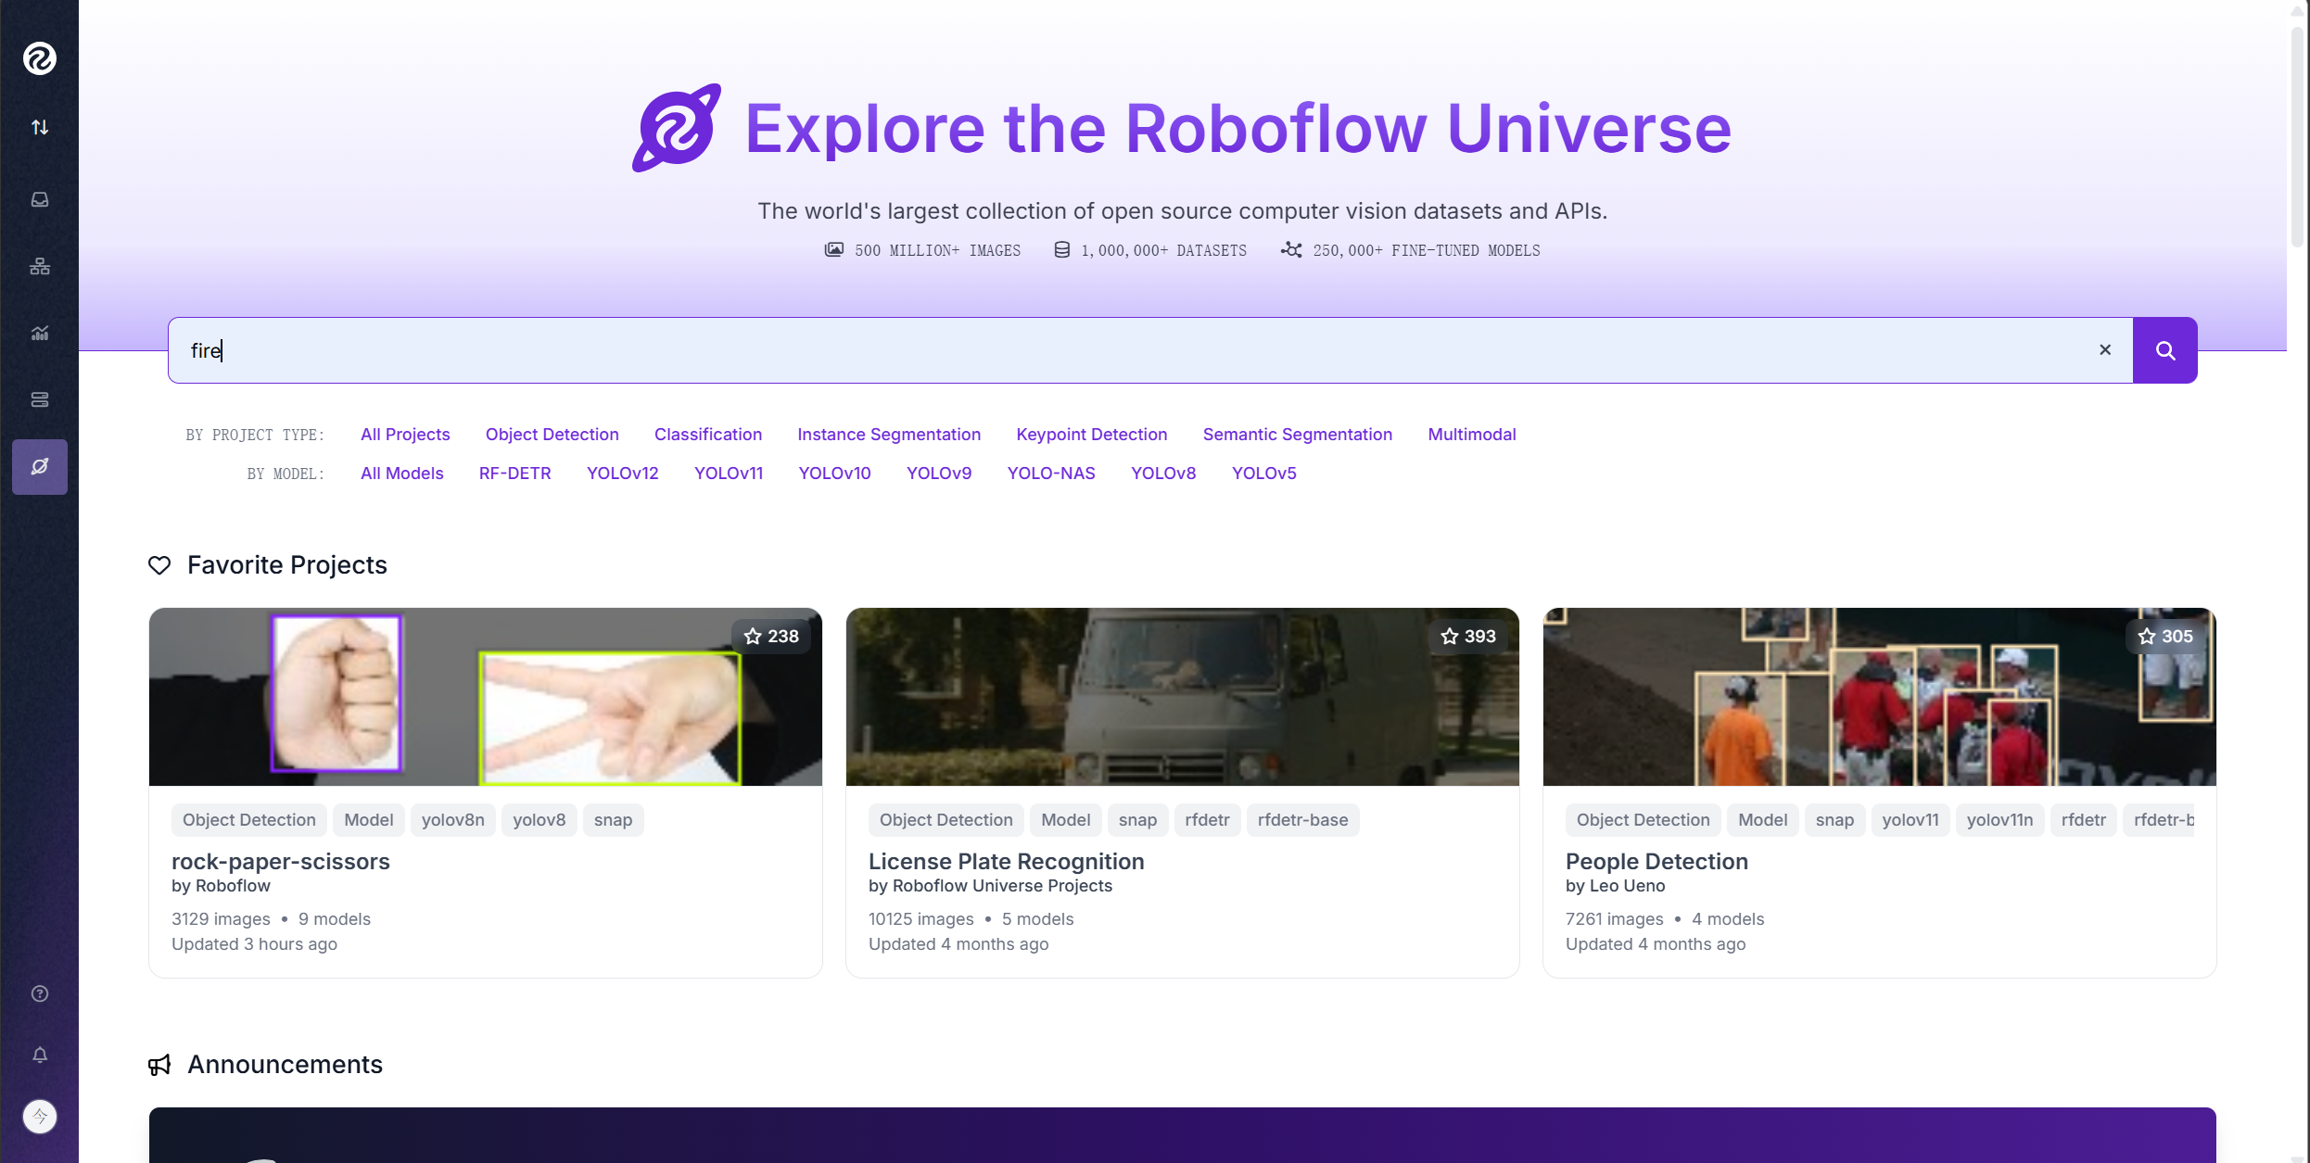This screenshot has width=2310, height=1163.
Task: Open the License Plate Recognition van thumbnail
Action: pyautogui.click(x=1183, y=697)
